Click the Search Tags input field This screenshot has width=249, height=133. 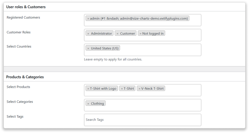[x=143, y=120]
